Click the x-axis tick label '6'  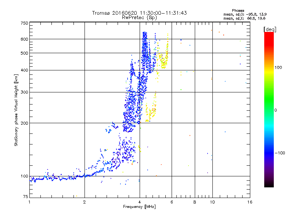(x=172, y=202)
